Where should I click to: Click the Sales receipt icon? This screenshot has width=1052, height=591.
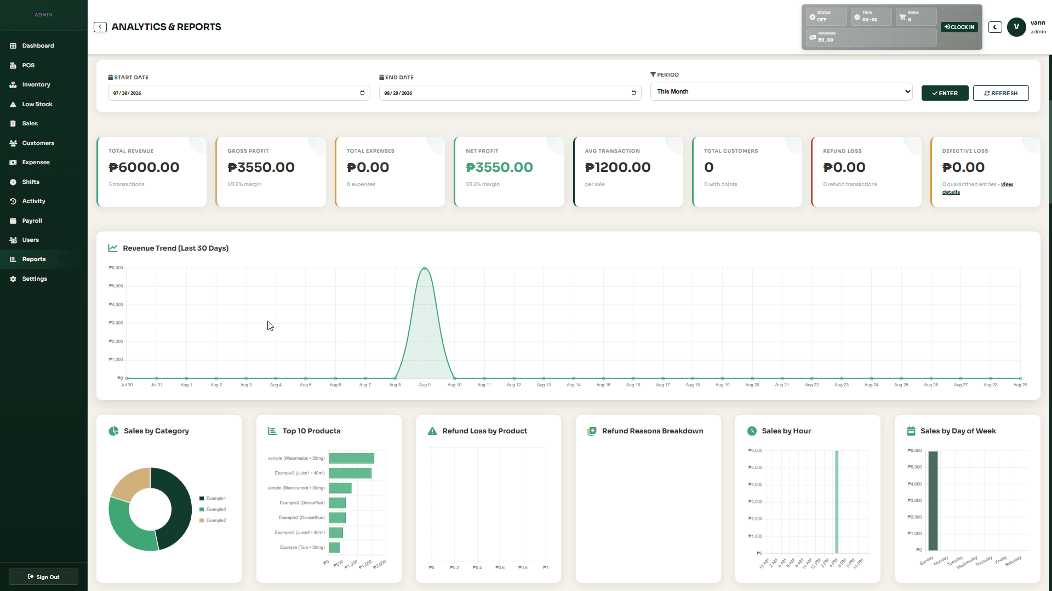click(13, 124)
